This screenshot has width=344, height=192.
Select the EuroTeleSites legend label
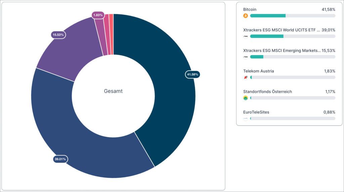click(256, 112)
